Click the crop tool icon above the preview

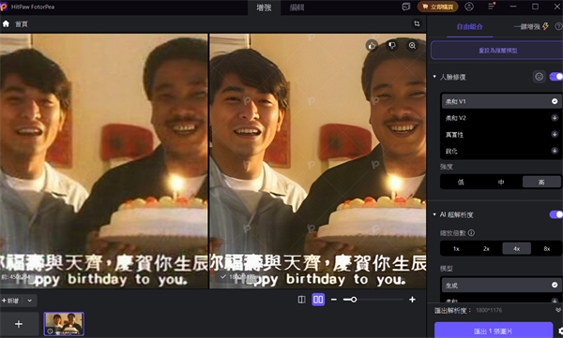click(417, 23)
